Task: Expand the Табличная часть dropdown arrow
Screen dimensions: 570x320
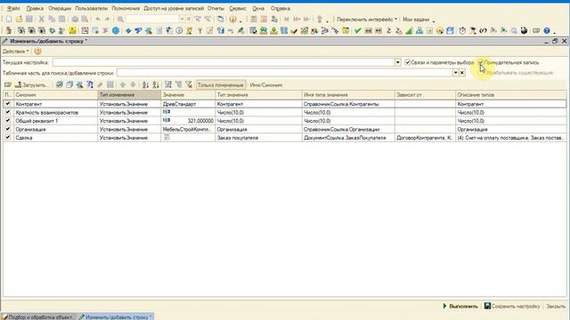Action: [x=455, y=73]
